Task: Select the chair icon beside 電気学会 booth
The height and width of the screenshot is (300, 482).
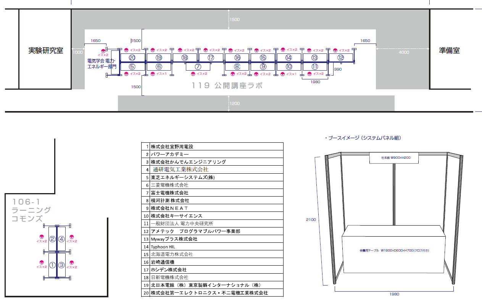Action: 103,51
